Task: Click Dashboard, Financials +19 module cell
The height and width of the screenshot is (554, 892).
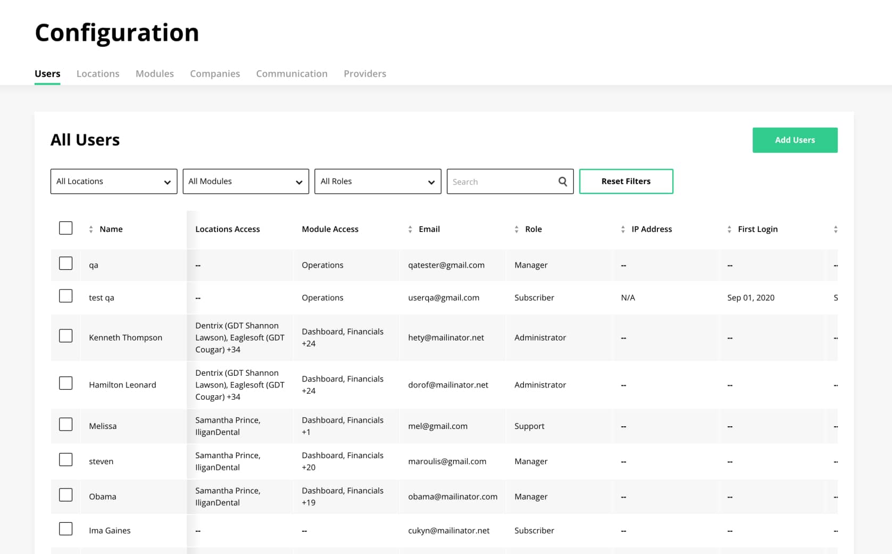Action: pyautogui.click(x=343, y=497)
